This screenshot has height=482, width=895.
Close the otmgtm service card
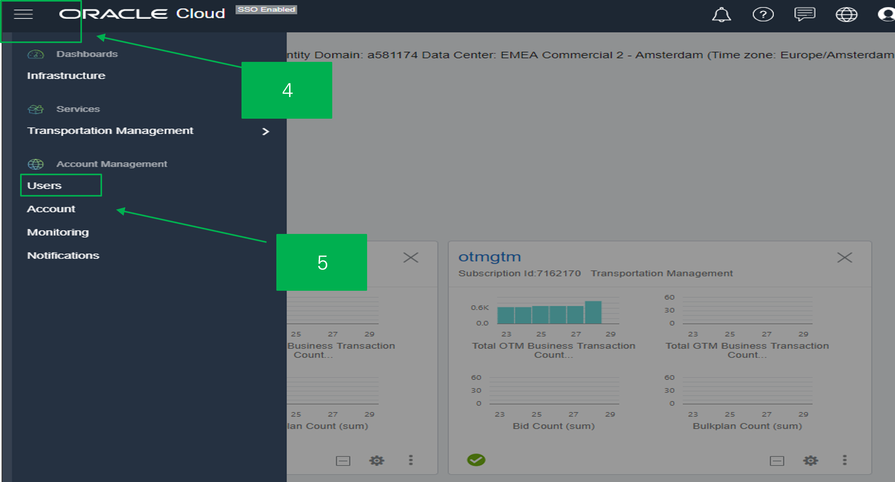click(845, 257)
